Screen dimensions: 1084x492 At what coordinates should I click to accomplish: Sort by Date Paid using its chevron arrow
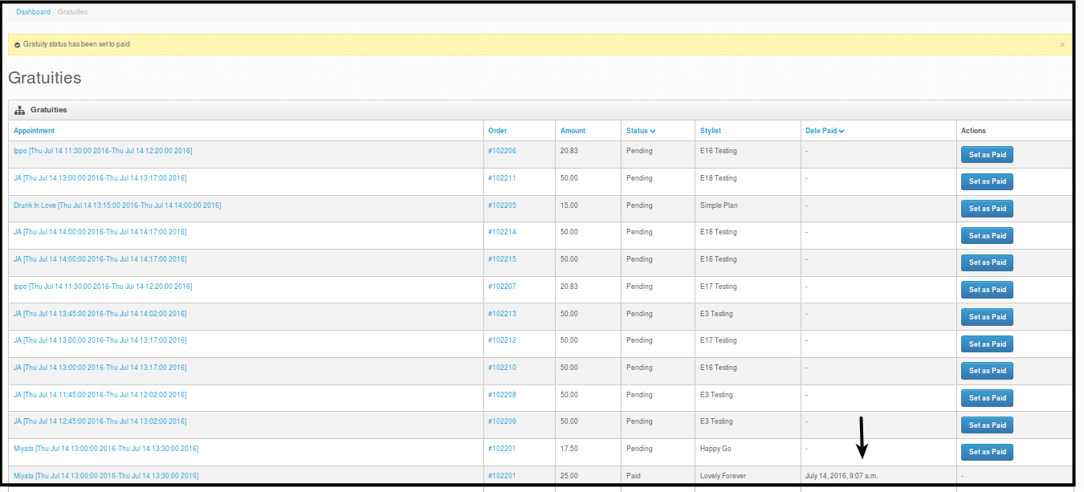point(841,131)
